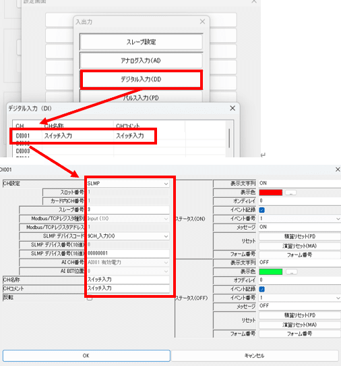The image size is (341, 366).
Task: Open color picker button beside red swatch
Action: (x=291, y=192)
